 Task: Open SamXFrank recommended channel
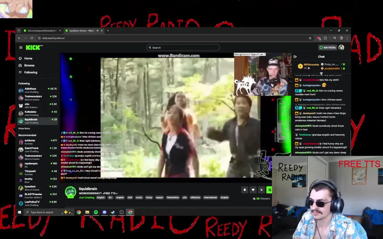[38, 150]
